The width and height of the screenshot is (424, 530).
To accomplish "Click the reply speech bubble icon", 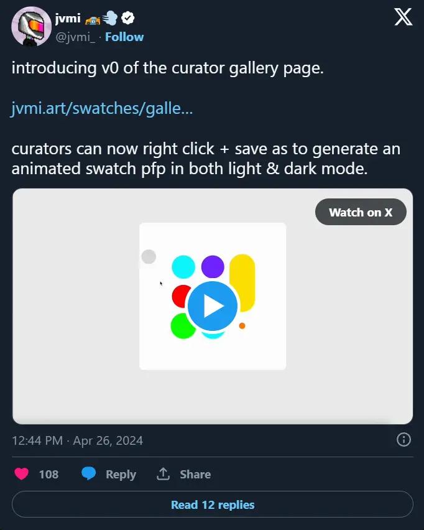I will [89, 474].
